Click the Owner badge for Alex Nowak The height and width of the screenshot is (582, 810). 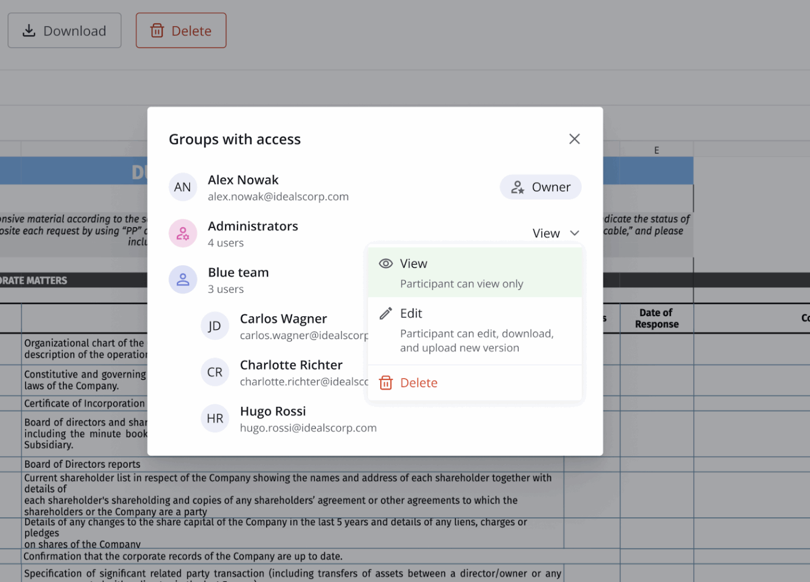coord(541,187)
